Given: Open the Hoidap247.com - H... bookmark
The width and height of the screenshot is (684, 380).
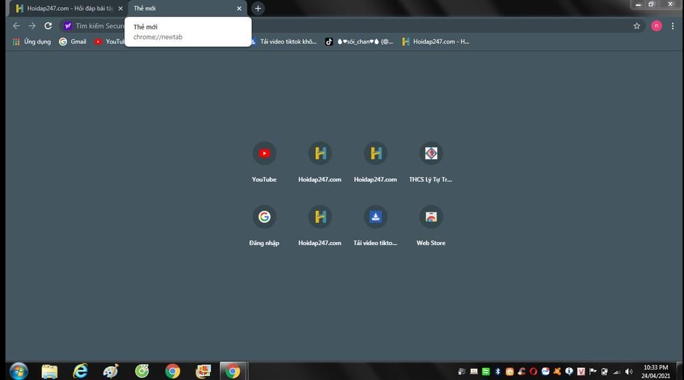Looking at the screenshot, I should [436, 41].
